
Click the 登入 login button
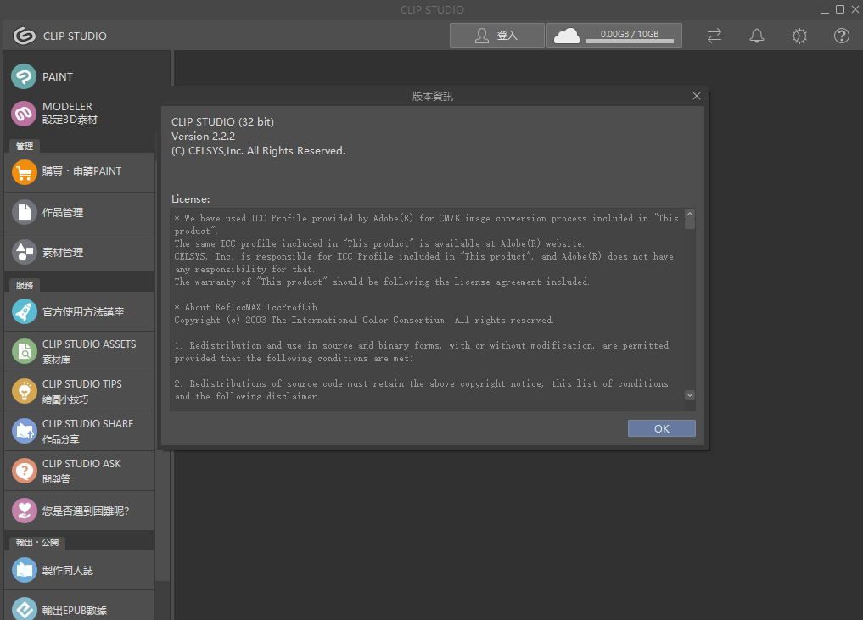[x=497, y=36]
